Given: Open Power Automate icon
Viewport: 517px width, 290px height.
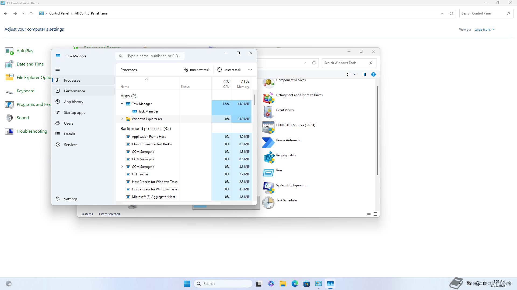Looking at the screenshot, I should (x=268, y=142).
